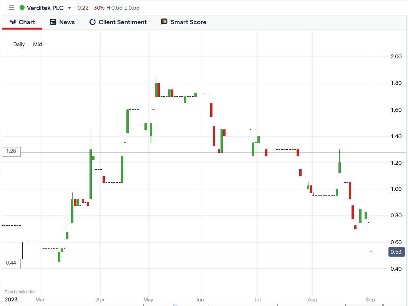Click the 0.80 price axis label
This screenshot has height=306, width=408.
tap(396, 215)
